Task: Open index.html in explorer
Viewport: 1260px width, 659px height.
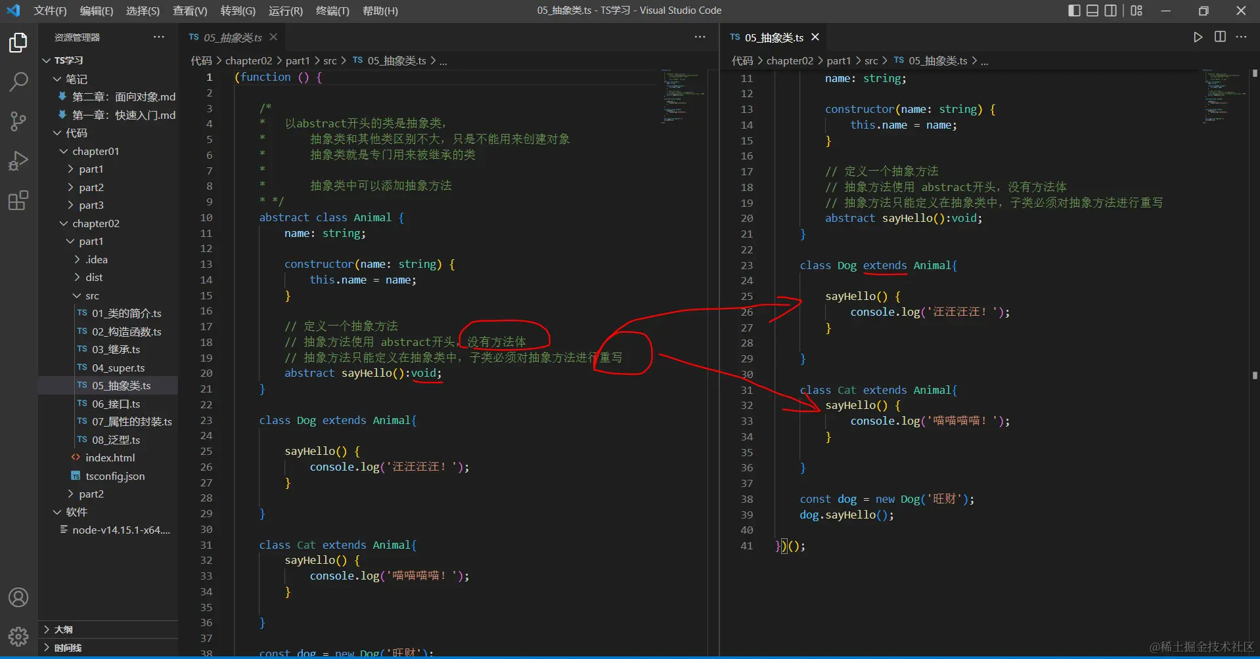Action: pos(108,458)
